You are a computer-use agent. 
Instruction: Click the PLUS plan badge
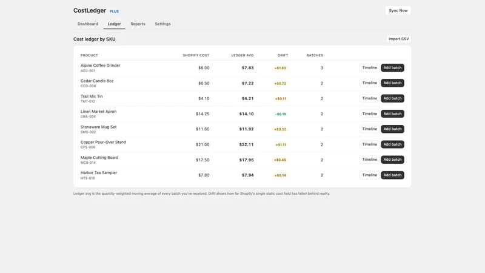tap(114, 11)
